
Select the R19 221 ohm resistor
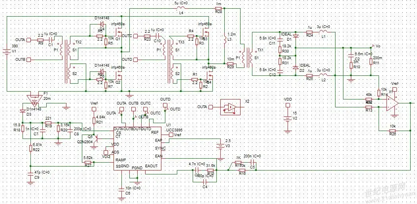pyautogui.click(x=48, y=123)
